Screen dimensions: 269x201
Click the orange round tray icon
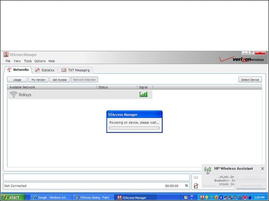216,197
